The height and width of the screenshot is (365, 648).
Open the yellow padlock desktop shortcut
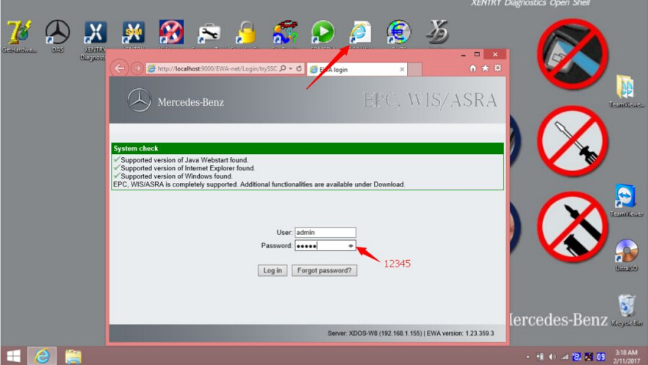click(245, 32)
